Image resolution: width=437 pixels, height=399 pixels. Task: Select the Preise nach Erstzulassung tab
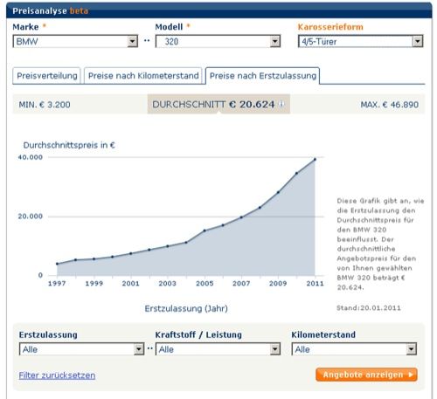tap(262, 76)
